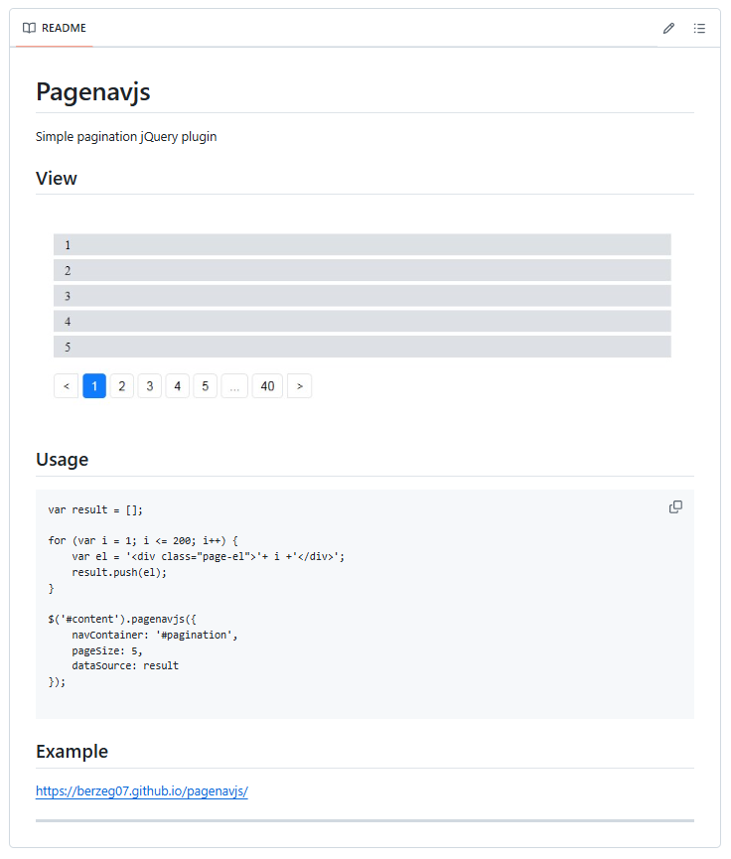The image size is (731, 859).
Task: Click the Example section heading
Action: (x=72, y=751)
